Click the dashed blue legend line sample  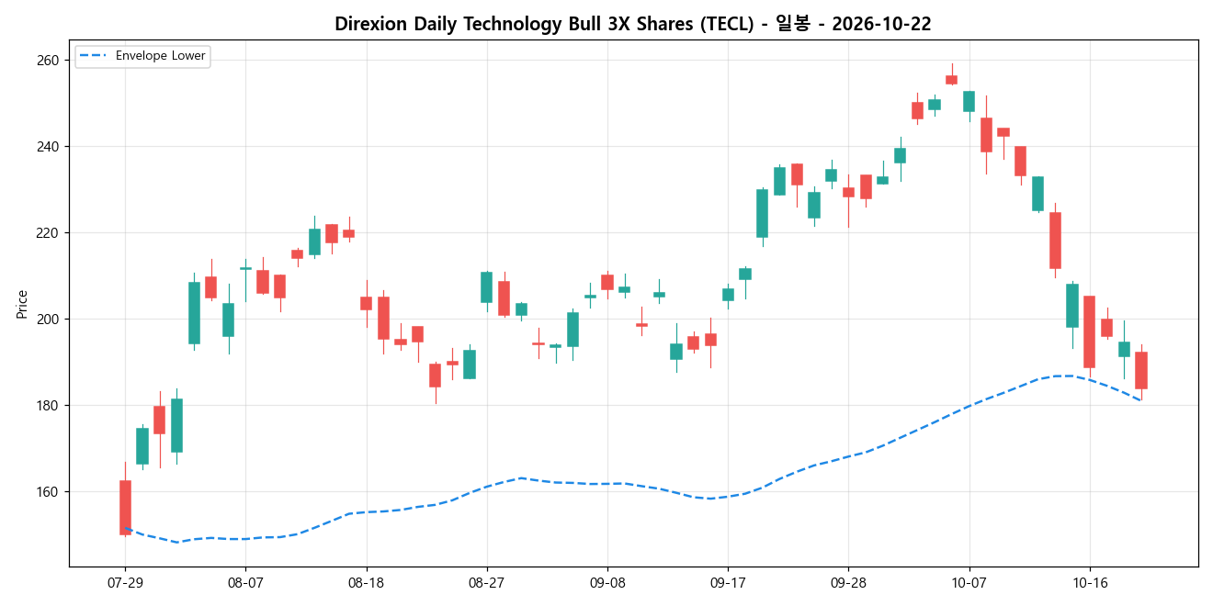pyautogui.click(x=93, y=56)
